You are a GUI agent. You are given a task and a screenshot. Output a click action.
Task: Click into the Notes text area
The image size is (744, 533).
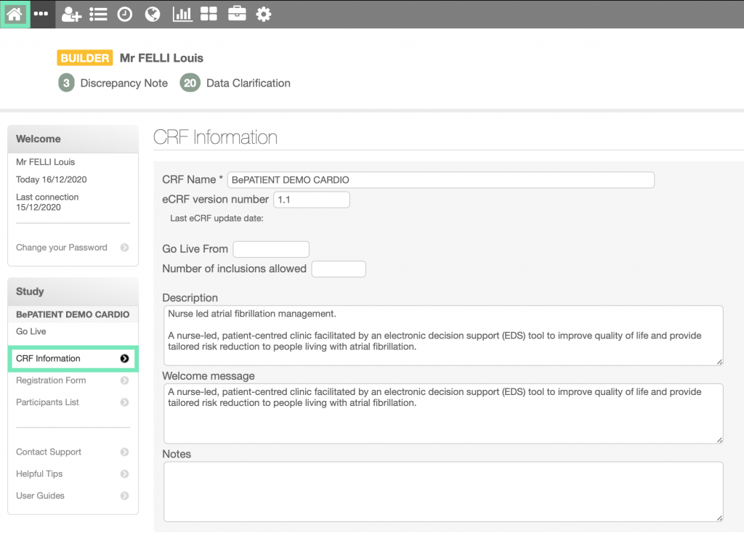(443, 492)
